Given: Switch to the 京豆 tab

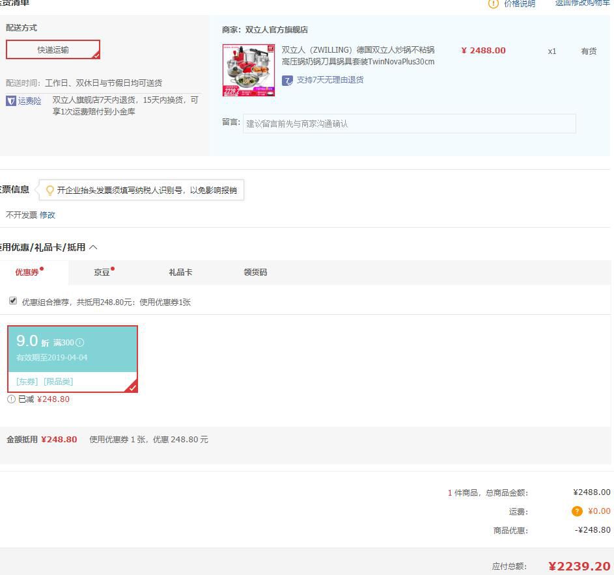Looking at the screenshot, I should (102, 273).
